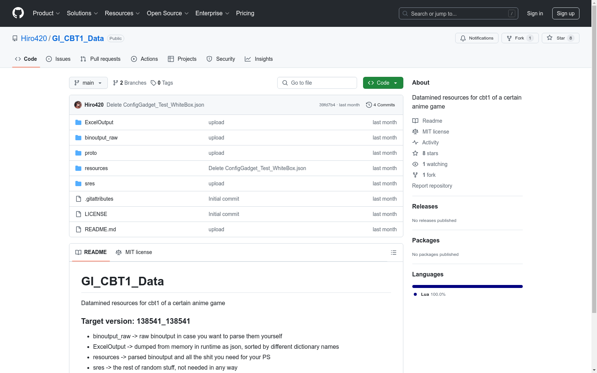Switch to the Actions tab
The height and width of the screenshot is (373, 597).
144,59
